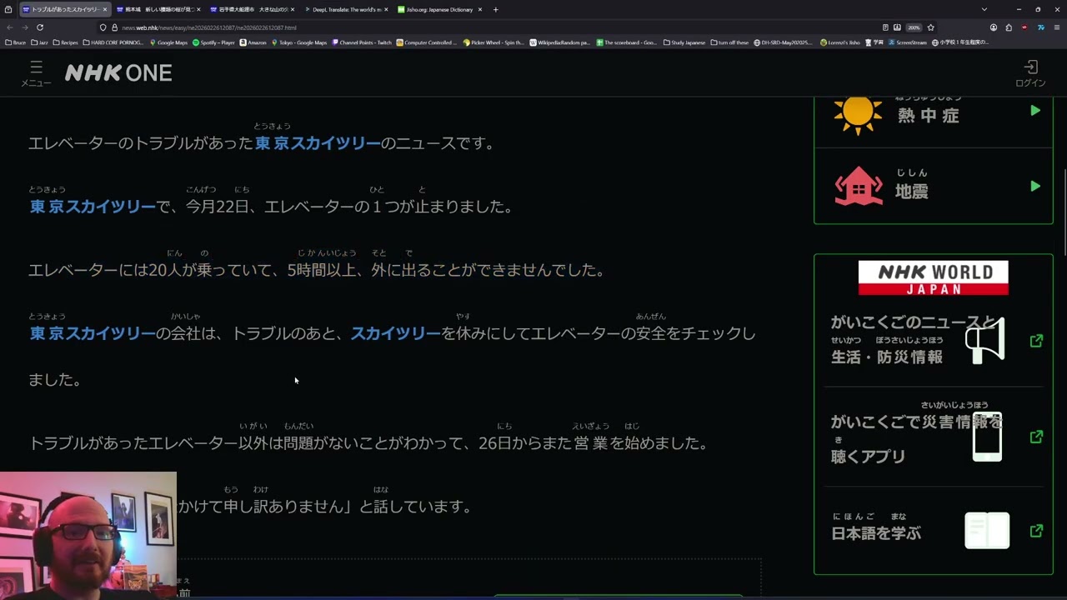Click the 200% zoom level indicator
Viewport: 1067px width, 600px height.
click(x=914, y=27)
